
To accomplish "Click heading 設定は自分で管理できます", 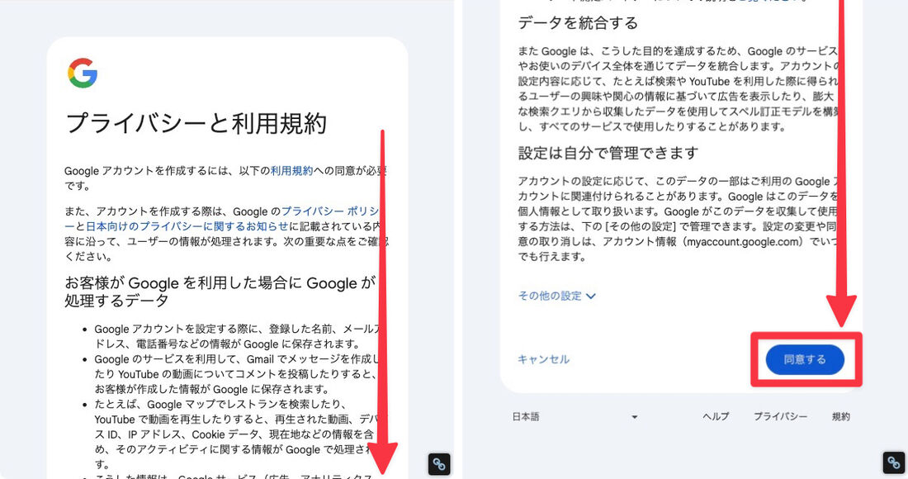I will [608, 154].
